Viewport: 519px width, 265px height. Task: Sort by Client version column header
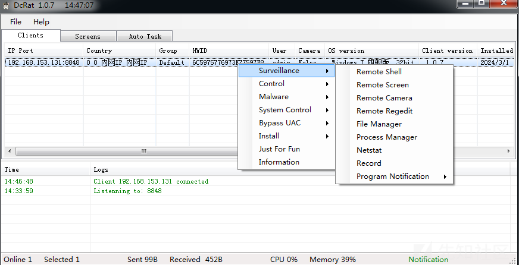point(448,51)
